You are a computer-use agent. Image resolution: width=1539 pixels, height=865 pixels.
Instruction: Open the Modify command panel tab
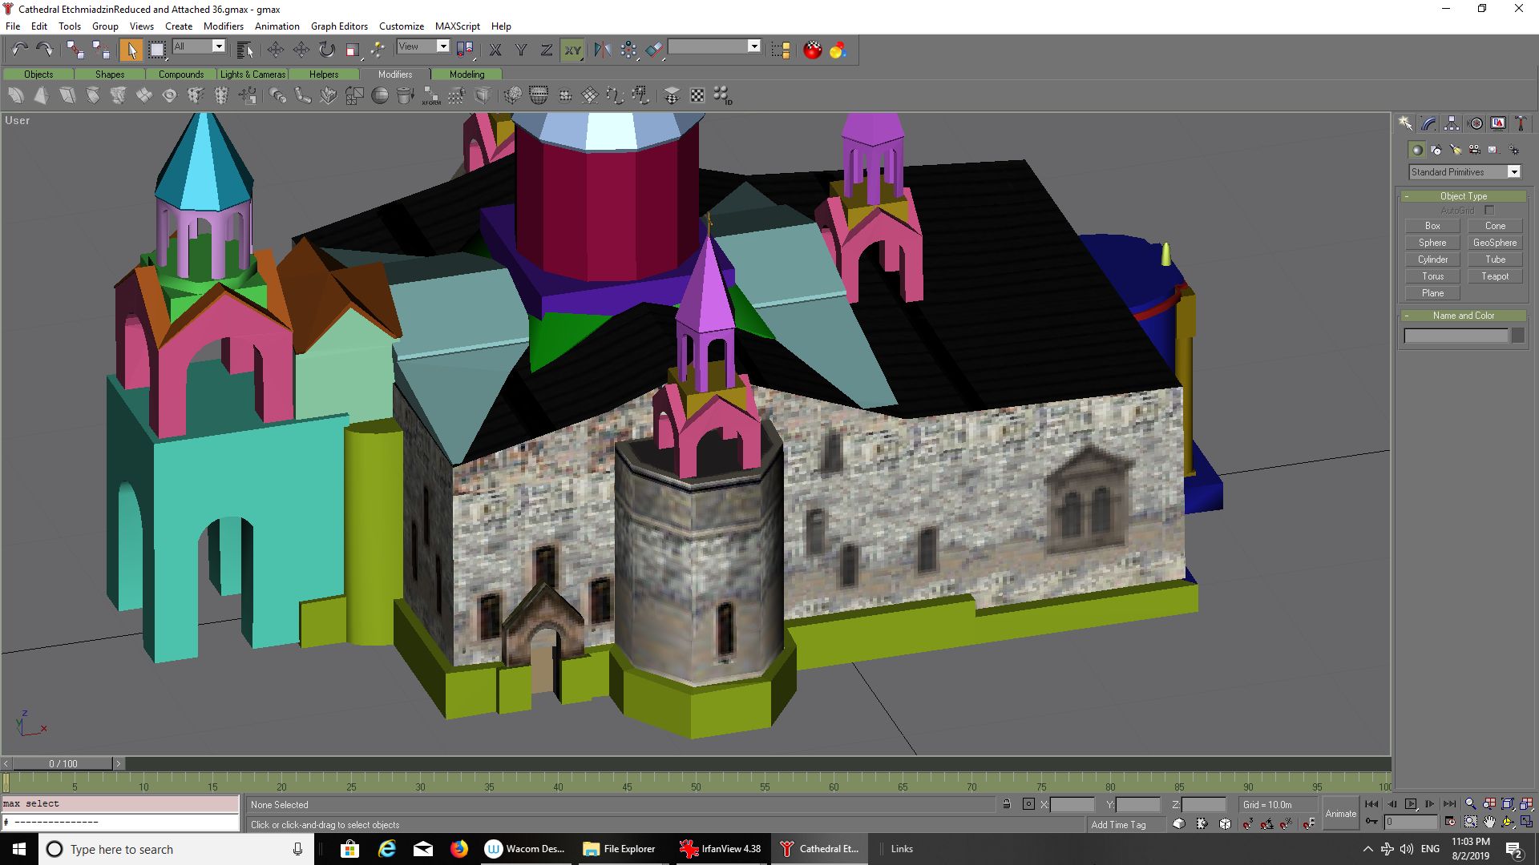click(x=1428, y=123)
